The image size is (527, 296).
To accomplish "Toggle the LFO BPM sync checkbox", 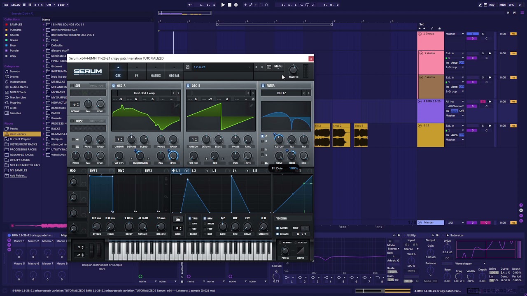I will pyautogui.click(x=205, y=218).
